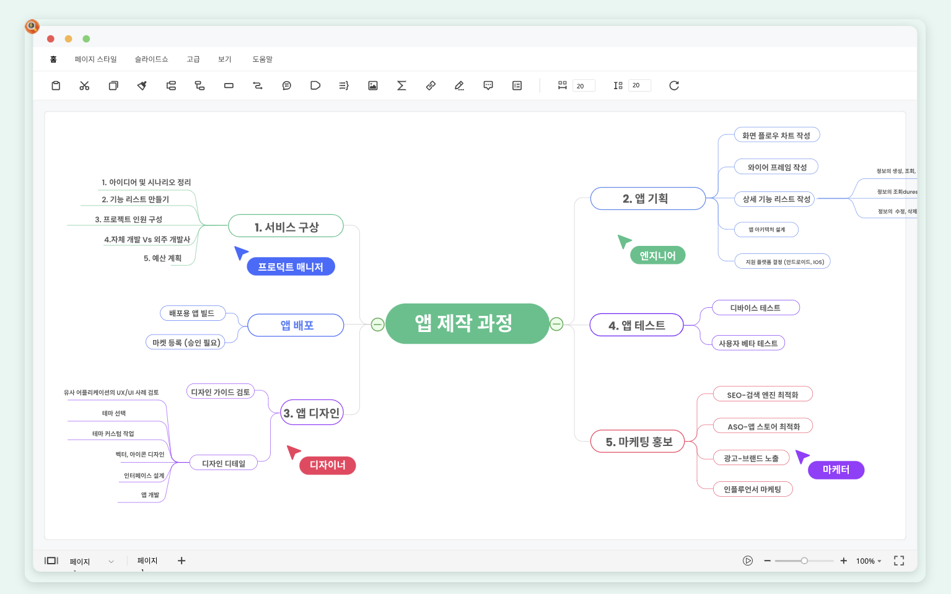The height and width of the screenshot is (594, 951).
Task: Click the Paste clipboard icon
Action: click(56, 85)
